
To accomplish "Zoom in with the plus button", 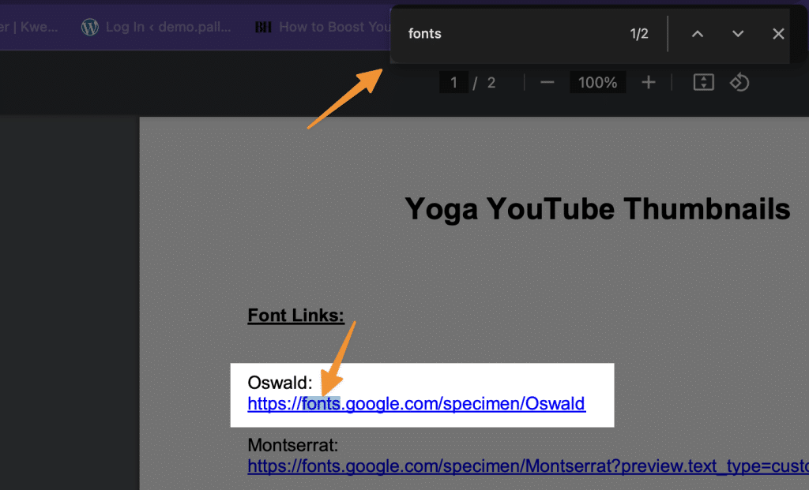I will [x=649, y=83].
